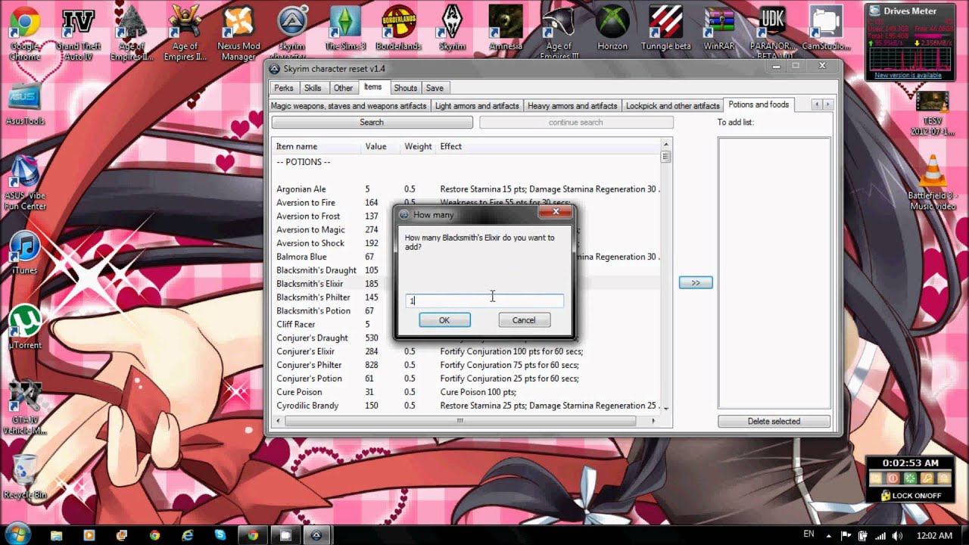This screenshot has height=545, width=969.
Task: Open Magic weapons, staves and weapons artifacts tab
Action: 349,106
